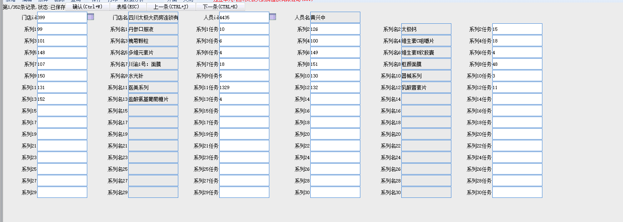Focus the 人员id field containing 4435
623x222 pixels.
(244, 17)
